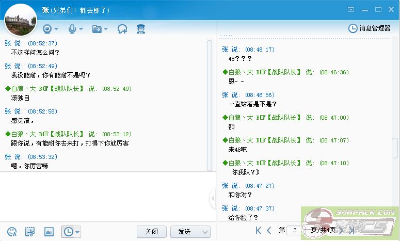
Task: Select the screenshot capture tool
Action: click(30, 232)
